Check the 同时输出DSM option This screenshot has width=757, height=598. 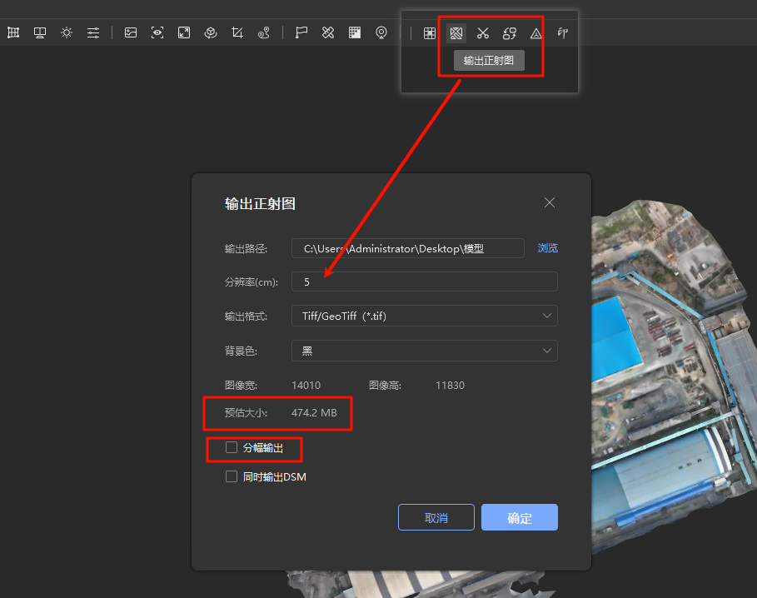232,477
